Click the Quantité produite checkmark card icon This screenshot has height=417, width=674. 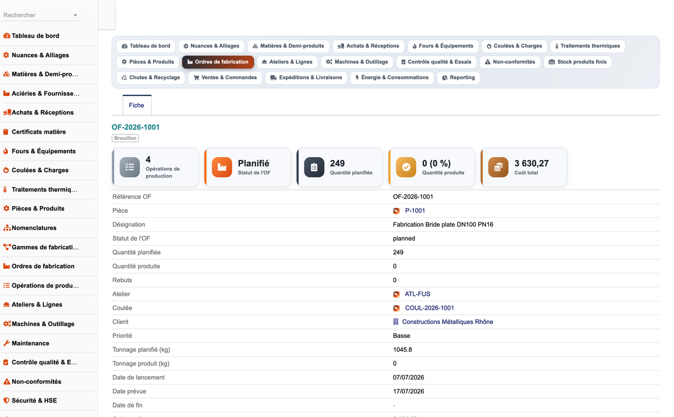click(406, 167)
